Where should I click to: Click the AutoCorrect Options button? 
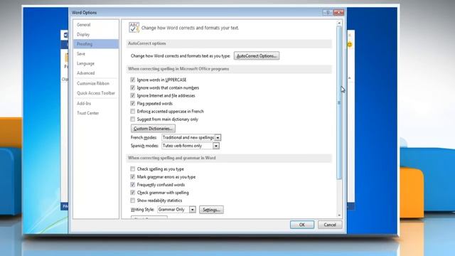[257, 56]
